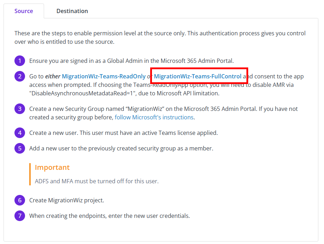Open the MigrationWiz-Teams-FullControl link
324x244 pixels.
tap(197, 76)
